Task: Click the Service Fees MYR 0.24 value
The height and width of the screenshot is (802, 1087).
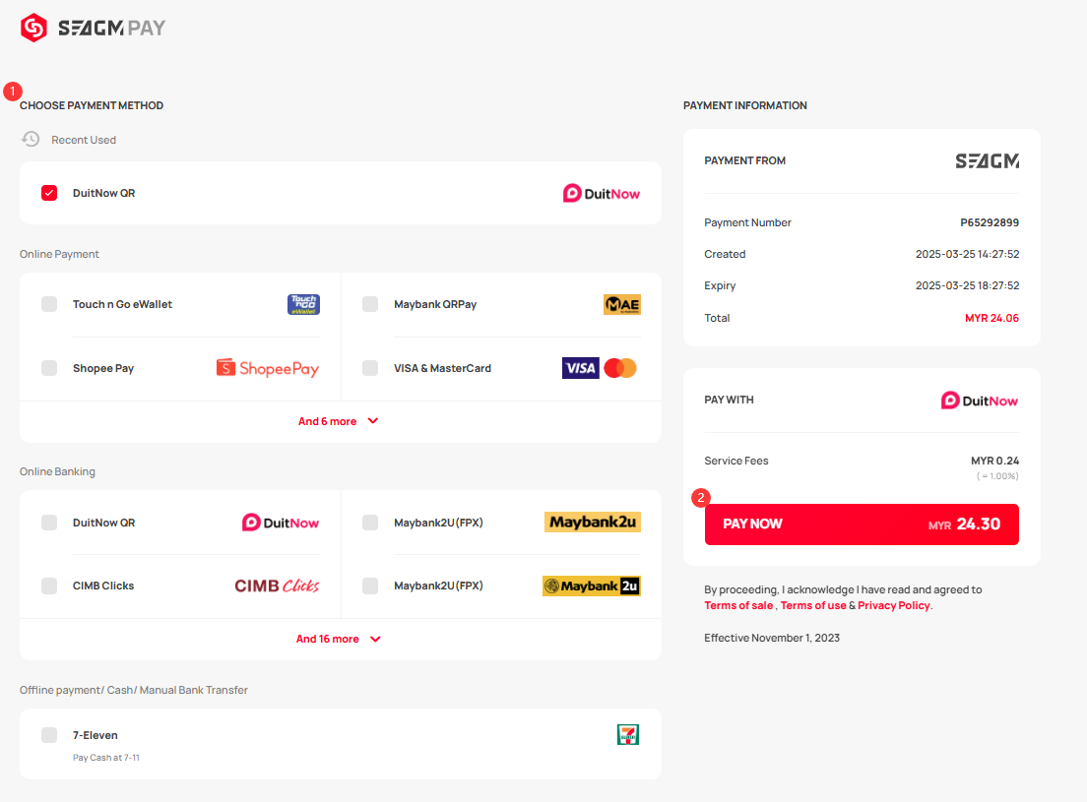Action: [x=994, y=461]
